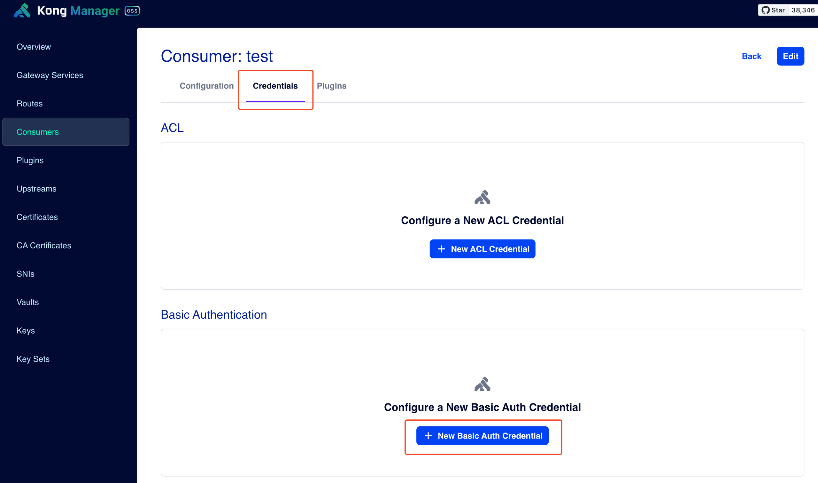Click the Edit button
Viewport: 818px width, 483px height.
790,56
